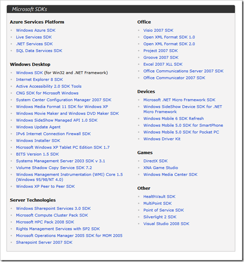
Task: Open Windows Movie Maker and DVD Maker SDK
Action: coord(67,113)
